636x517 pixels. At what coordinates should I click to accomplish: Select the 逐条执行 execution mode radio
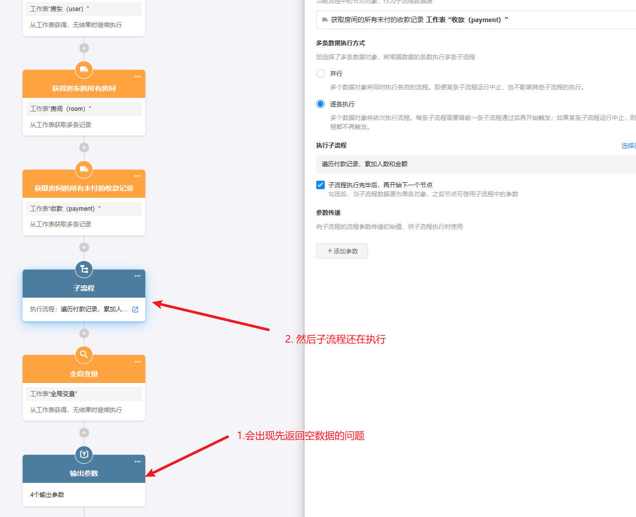click(320, 104)
